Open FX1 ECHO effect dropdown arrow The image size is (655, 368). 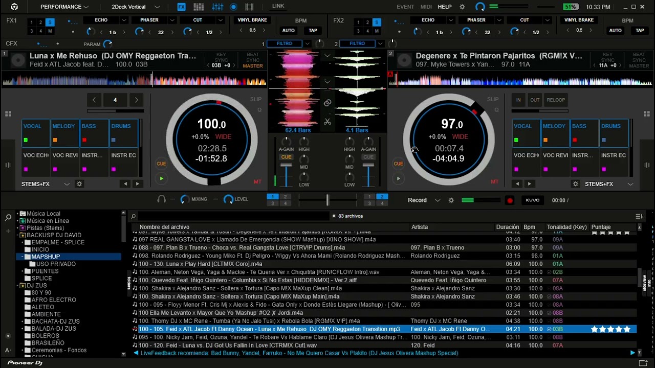pos(123,20)
